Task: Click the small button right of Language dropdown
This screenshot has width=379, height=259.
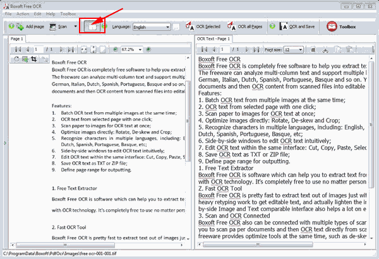Action: [x=176, y=27]
